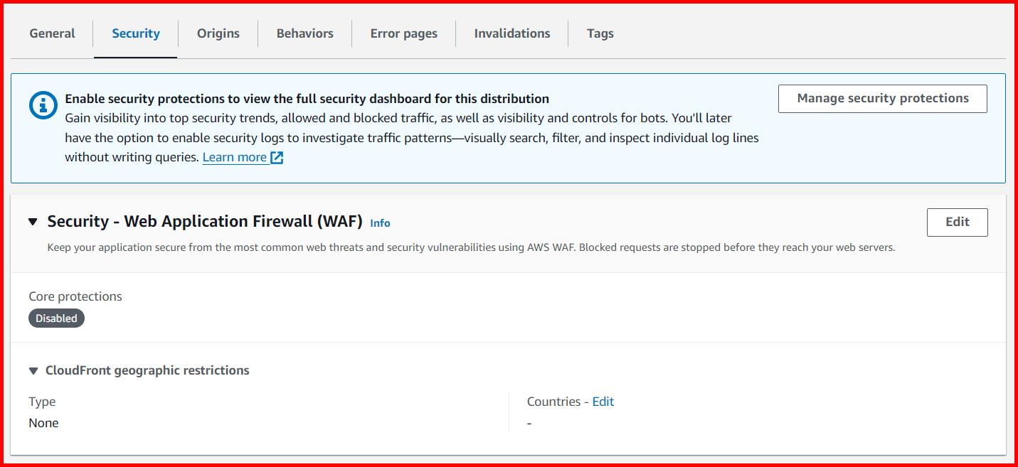Click the WAF section heading text
Image resolution: width=1018 pixels, height=467 pixels.
[x=205, y=221]
